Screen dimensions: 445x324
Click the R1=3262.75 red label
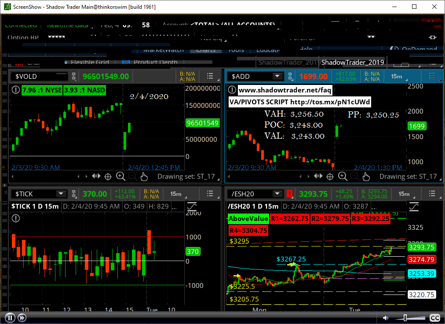(289, 218)
